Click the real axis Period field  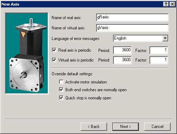point(122,50)
